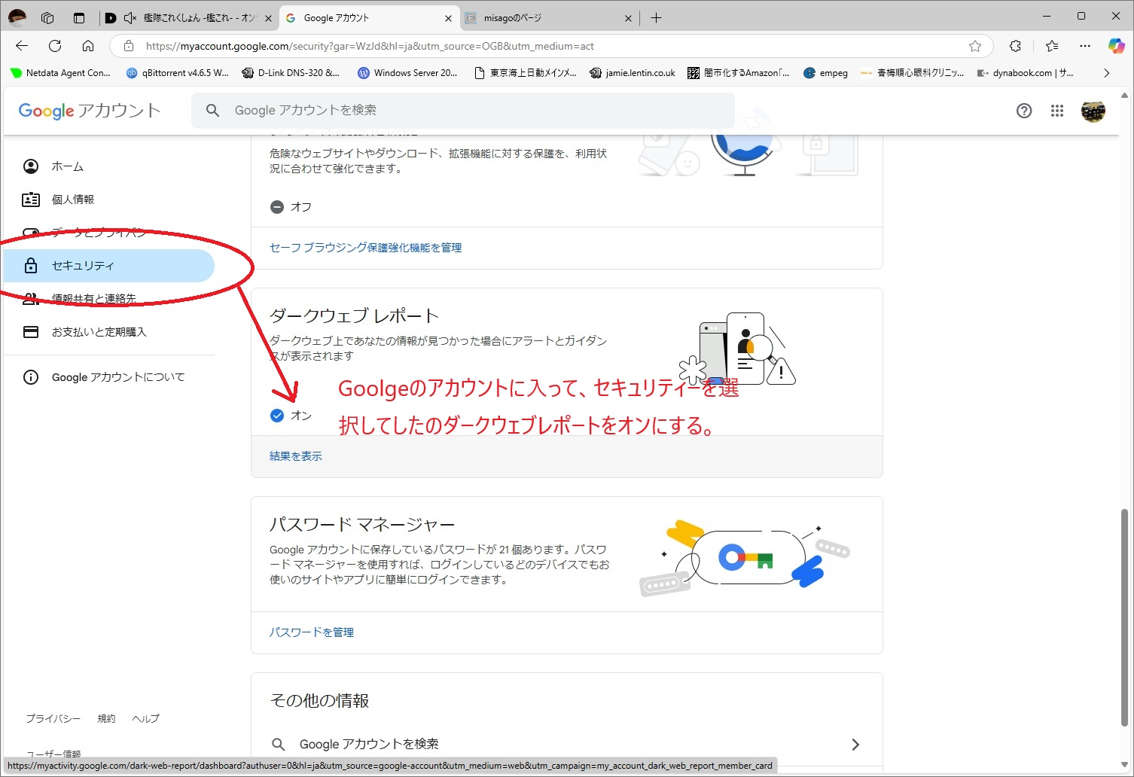This screenshot has height=777, width=1134.
Task: Click the Google アカウント logo
Action: coord(90,111)
